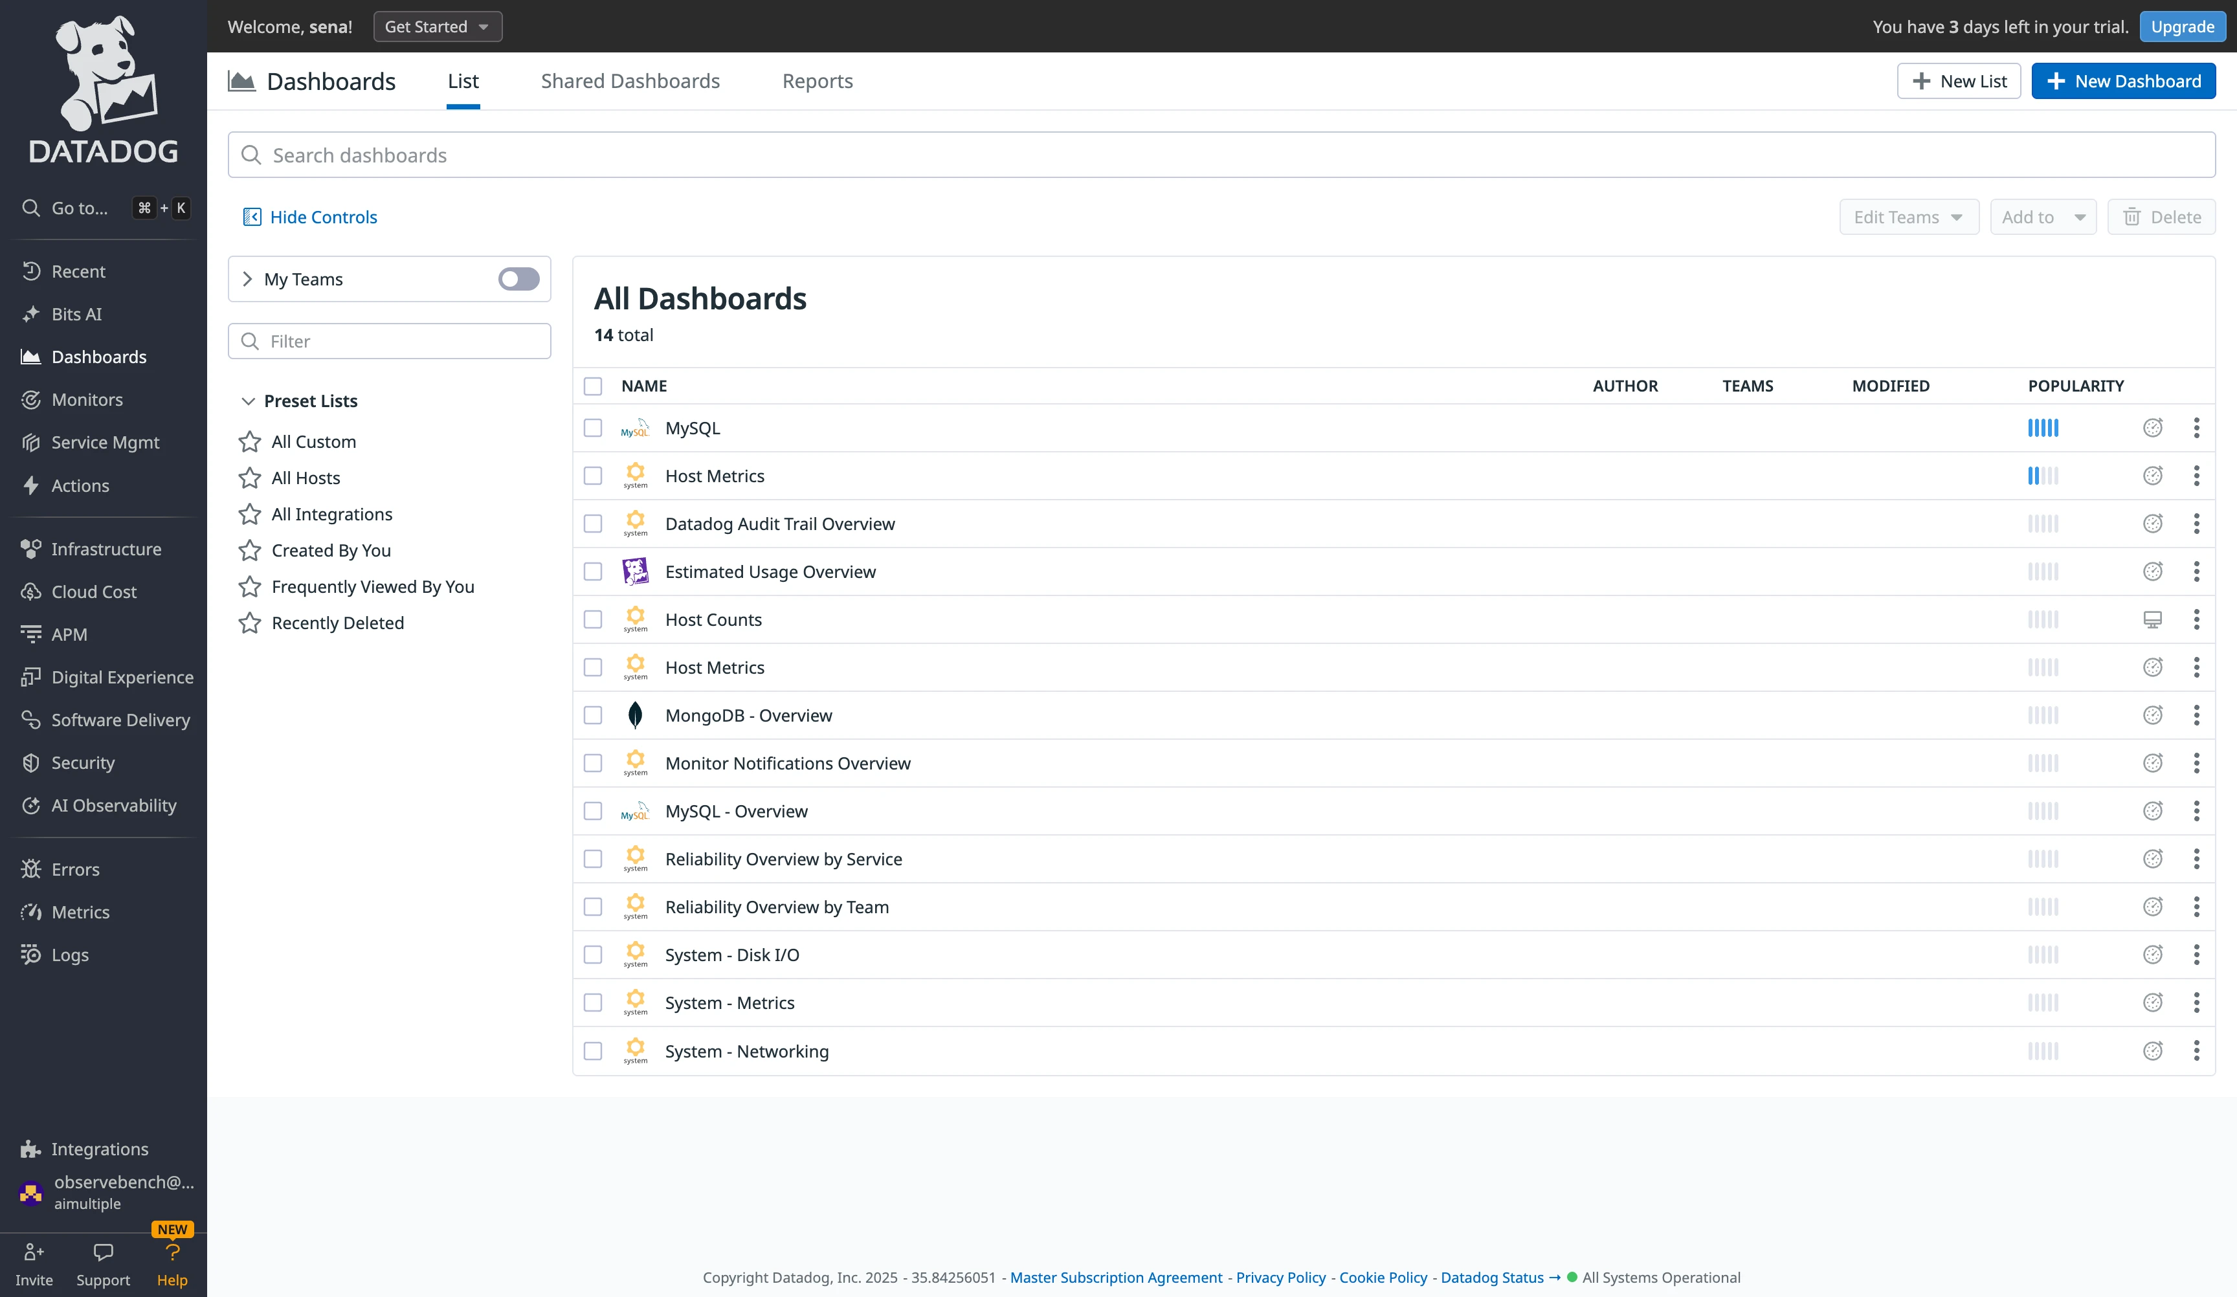Open the Get Started dropdown
The height and width of the screenshot is (1297, 2237).
click(x=438, y=27)
